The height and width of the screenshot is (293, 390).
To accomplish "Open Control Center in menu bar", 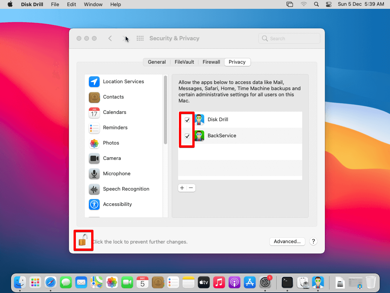I will coord(329,4).
